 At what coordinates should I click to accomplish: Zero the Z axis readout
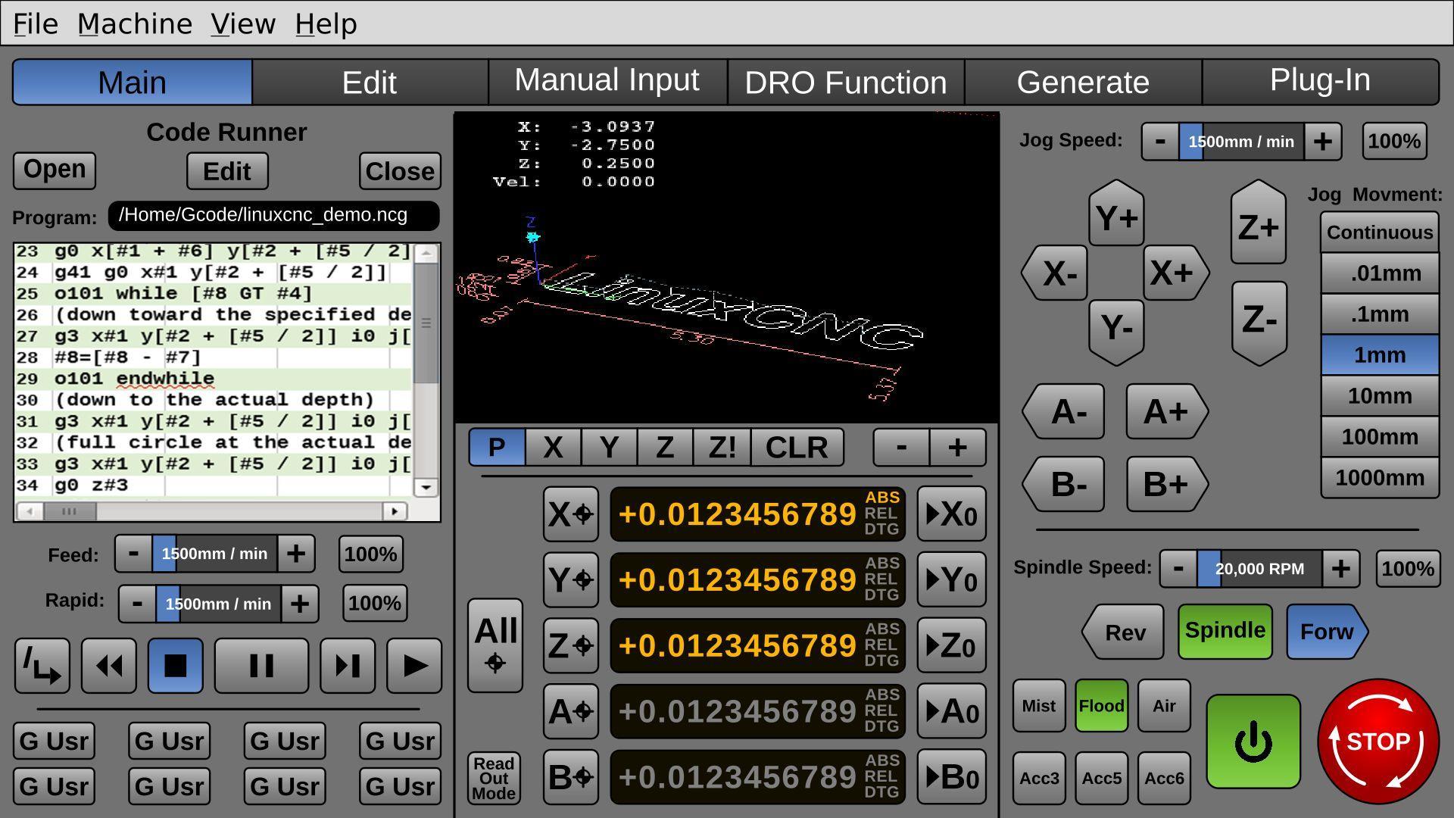(x=951, y=645)
